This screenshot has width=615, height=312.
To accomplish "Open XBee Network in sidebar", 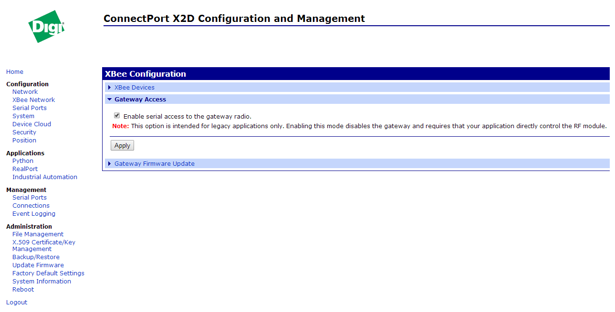I will [33, 100].
